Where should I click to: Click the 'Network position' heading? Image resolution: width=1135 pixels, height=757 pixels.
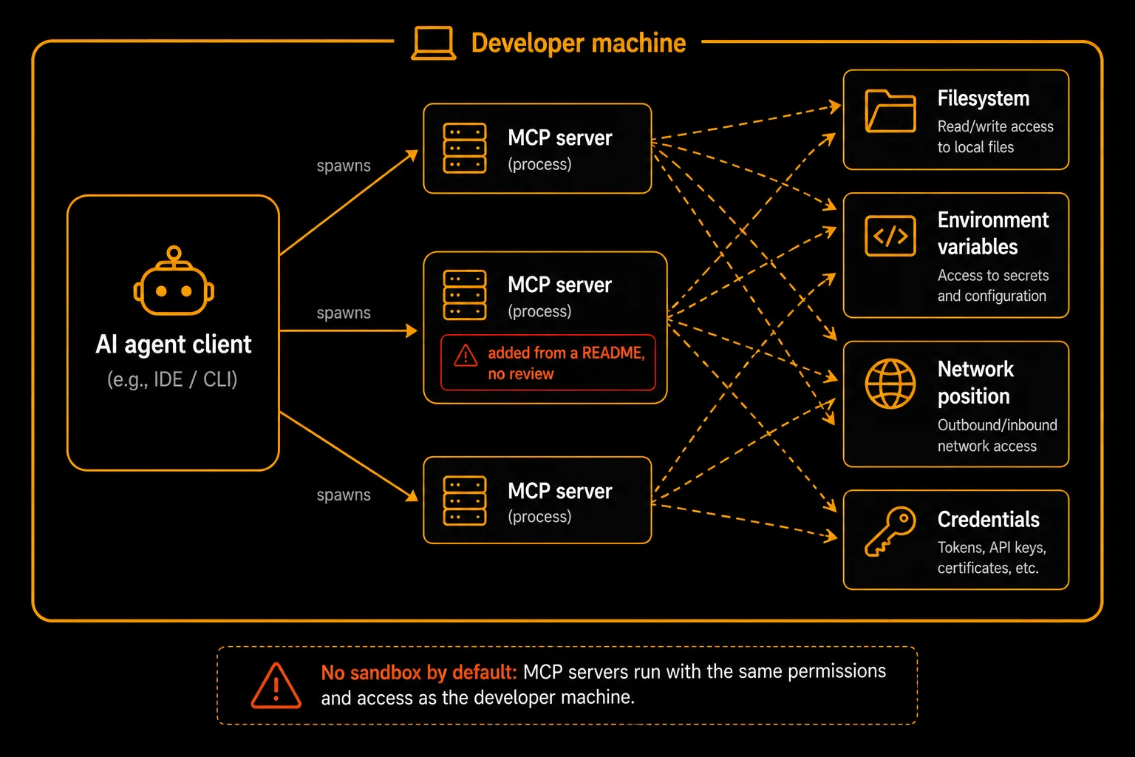point(975,382)
